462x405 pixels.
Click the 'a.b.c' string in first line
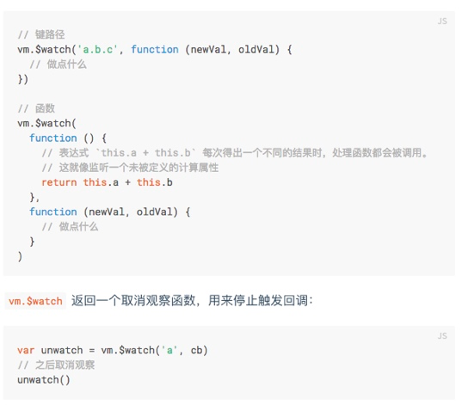[x=97, y=50]
